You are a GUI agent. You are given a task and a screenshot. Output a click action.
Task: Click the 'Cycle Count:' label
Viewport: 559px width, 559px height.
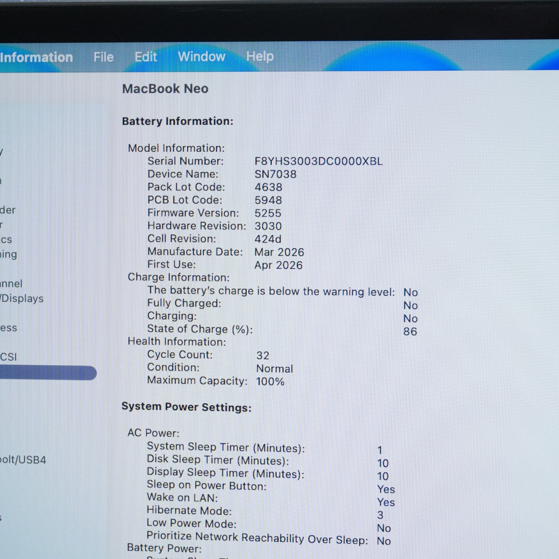[180, 354]
